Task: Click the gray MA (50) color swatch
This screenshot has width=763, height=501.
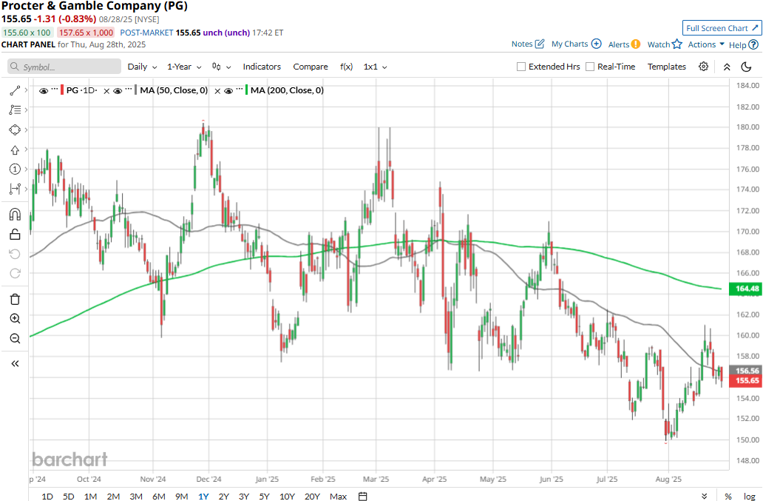Action: point(136,90)
